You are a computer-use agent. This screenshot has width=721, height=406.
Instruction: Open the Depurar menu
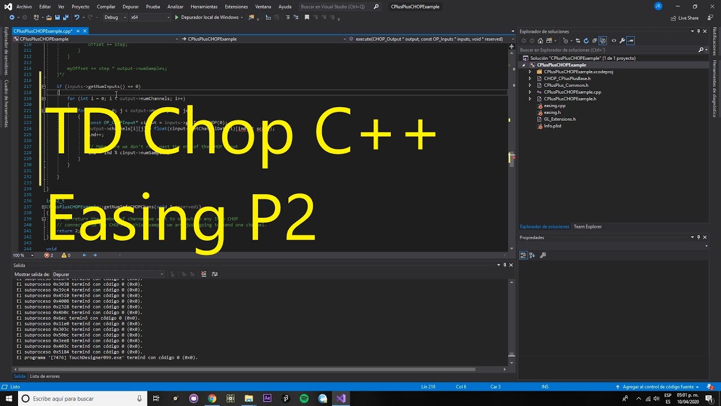131,7
